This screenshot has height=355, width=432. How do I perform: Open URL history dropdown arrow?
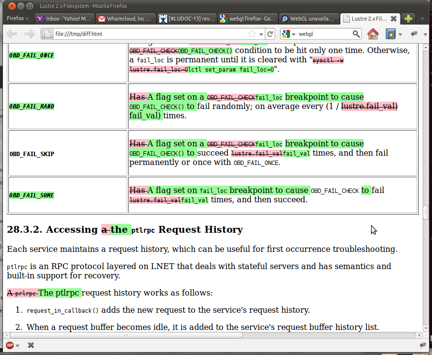(261, 34)
